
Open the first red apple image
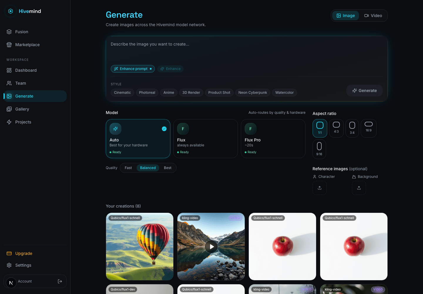[282, 247]
